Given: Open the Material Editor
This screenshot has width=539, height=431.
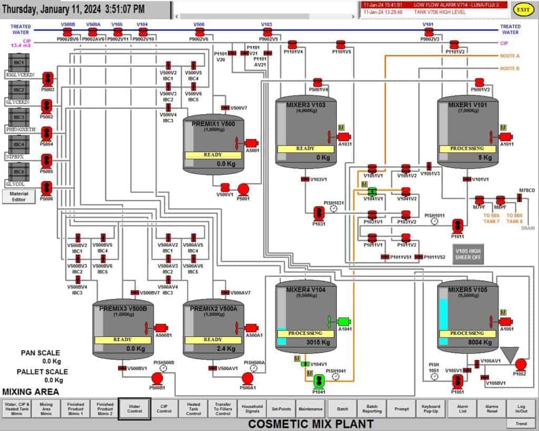Looking at the screenshot, I should [19, 197].
